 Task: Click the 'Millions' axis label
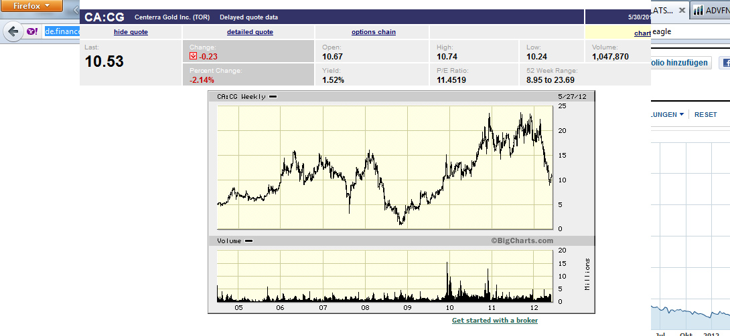(587, 275)
